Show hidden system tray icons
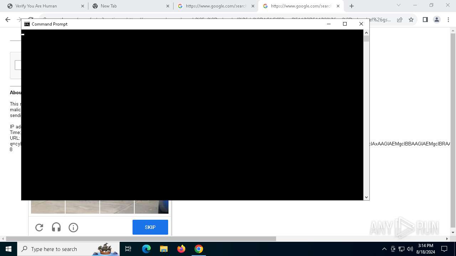456x256 pixels. 384,249
